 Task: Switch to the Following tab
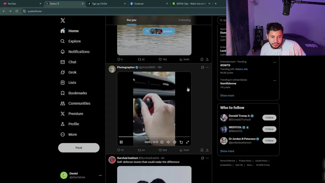pyautogui.click(x=185, y=20)
